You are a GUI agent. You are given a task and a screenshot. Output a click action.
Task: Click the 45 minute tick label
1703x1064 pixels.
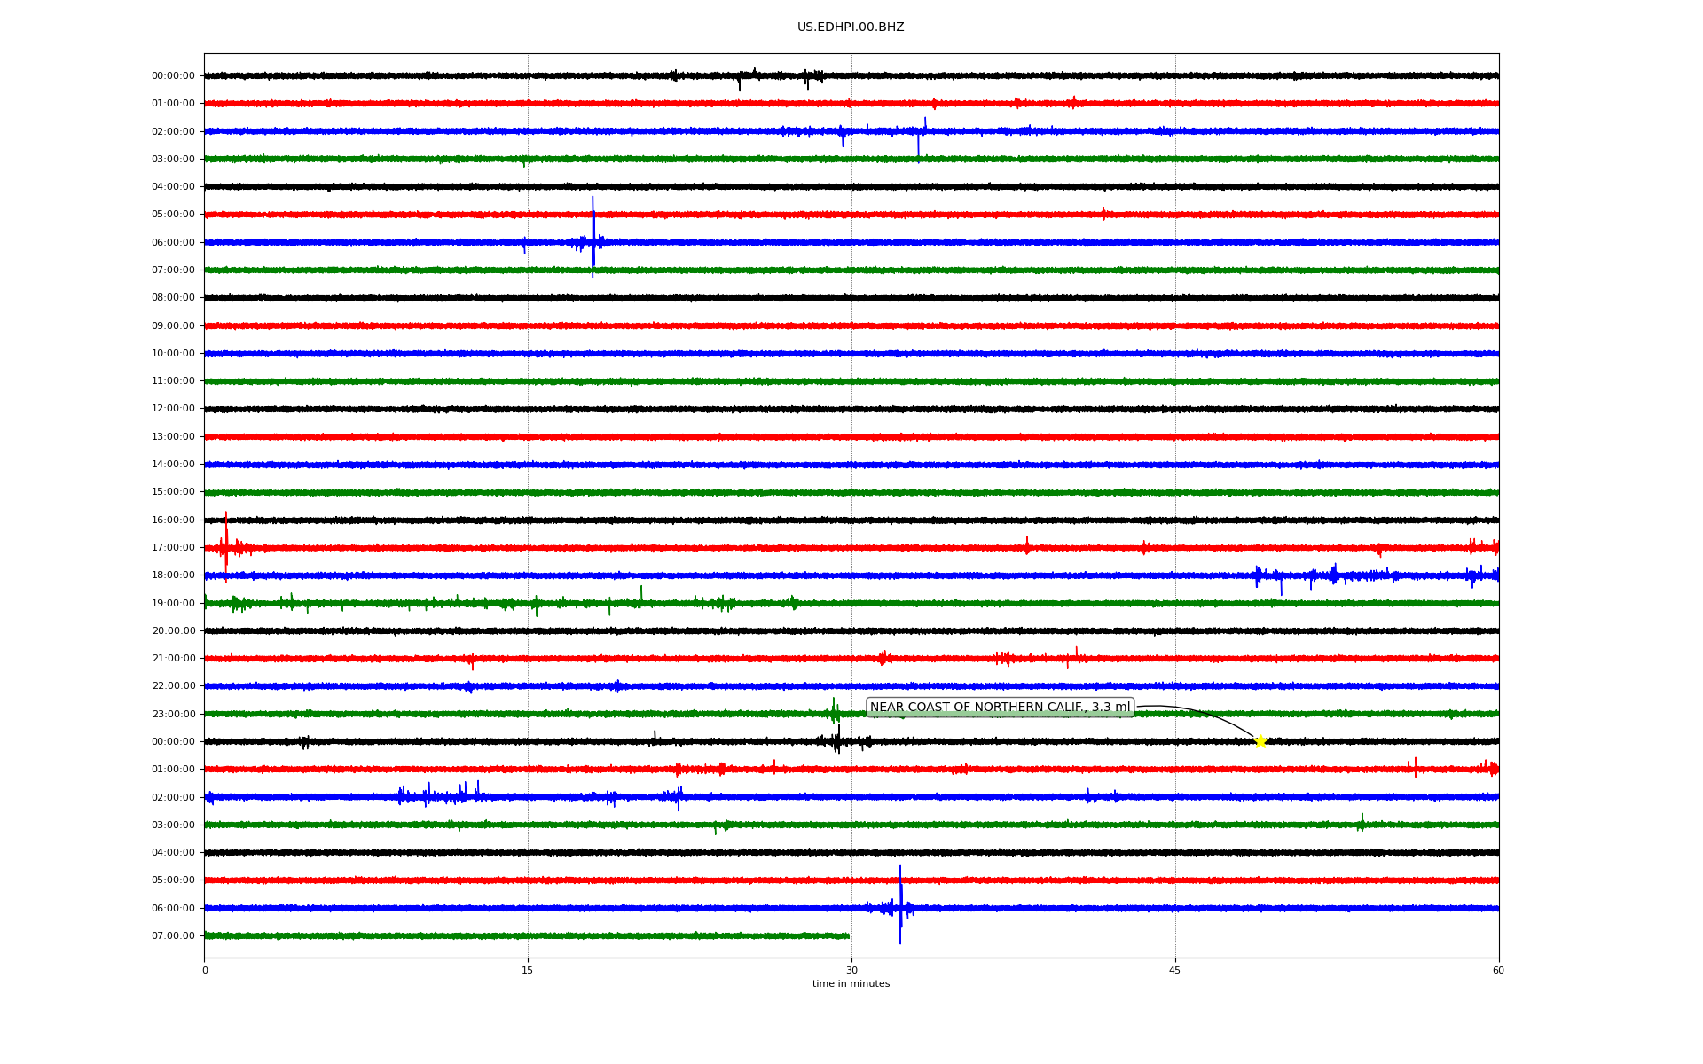(x=1175, y=970)
